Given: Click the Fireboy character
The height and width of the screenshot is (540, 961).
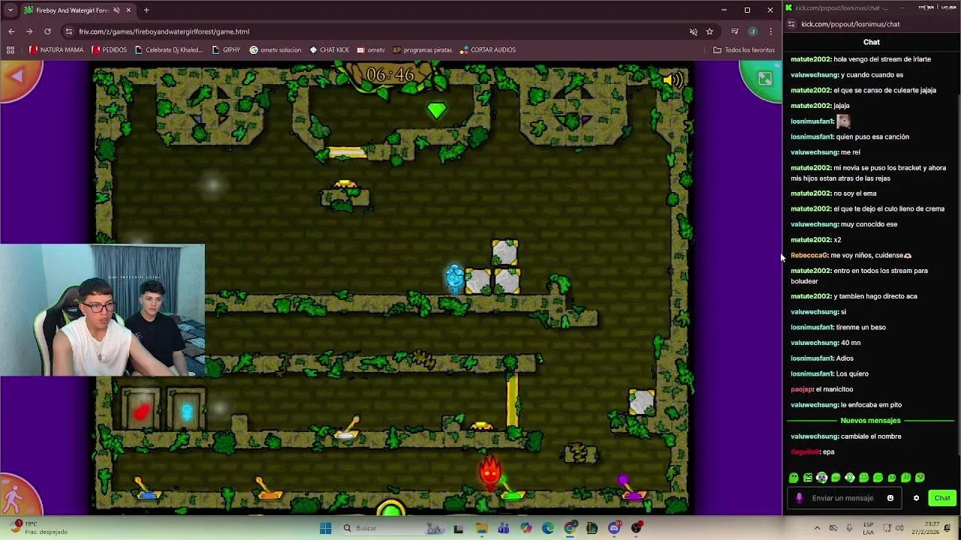Looking at the screenshot, I should click(x=490, y=472).
